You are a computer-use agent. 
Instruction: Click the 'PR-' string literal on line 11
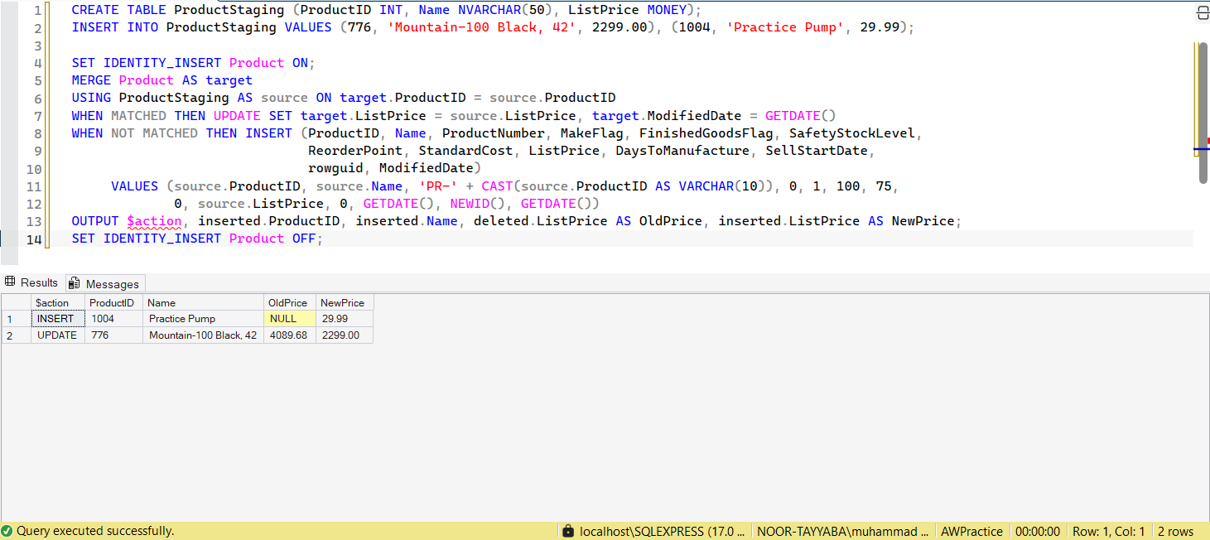click(438, 186)
